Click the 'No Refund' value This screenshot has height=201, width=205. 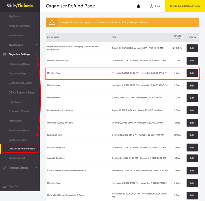coord(177,48)
